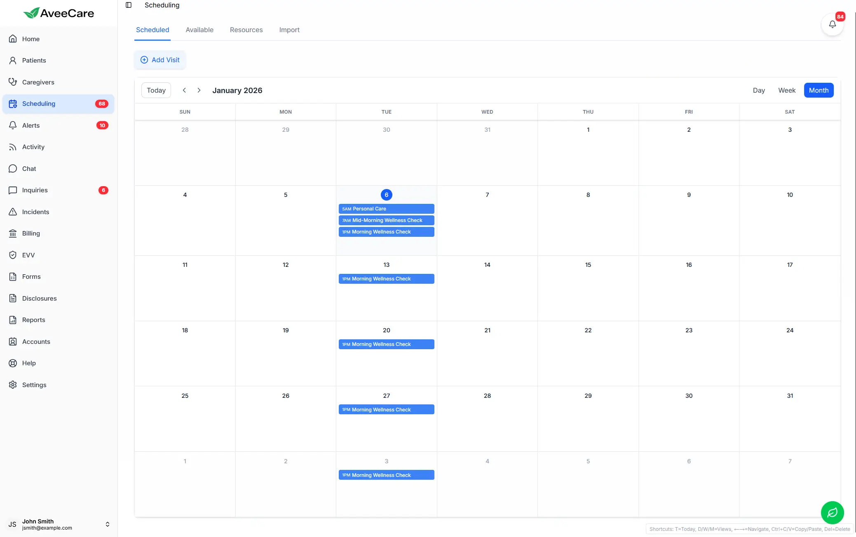The width and height of the screenshot is (856, 537).
Task: Switch the calendar to Week view
Action: pos(786,90)
